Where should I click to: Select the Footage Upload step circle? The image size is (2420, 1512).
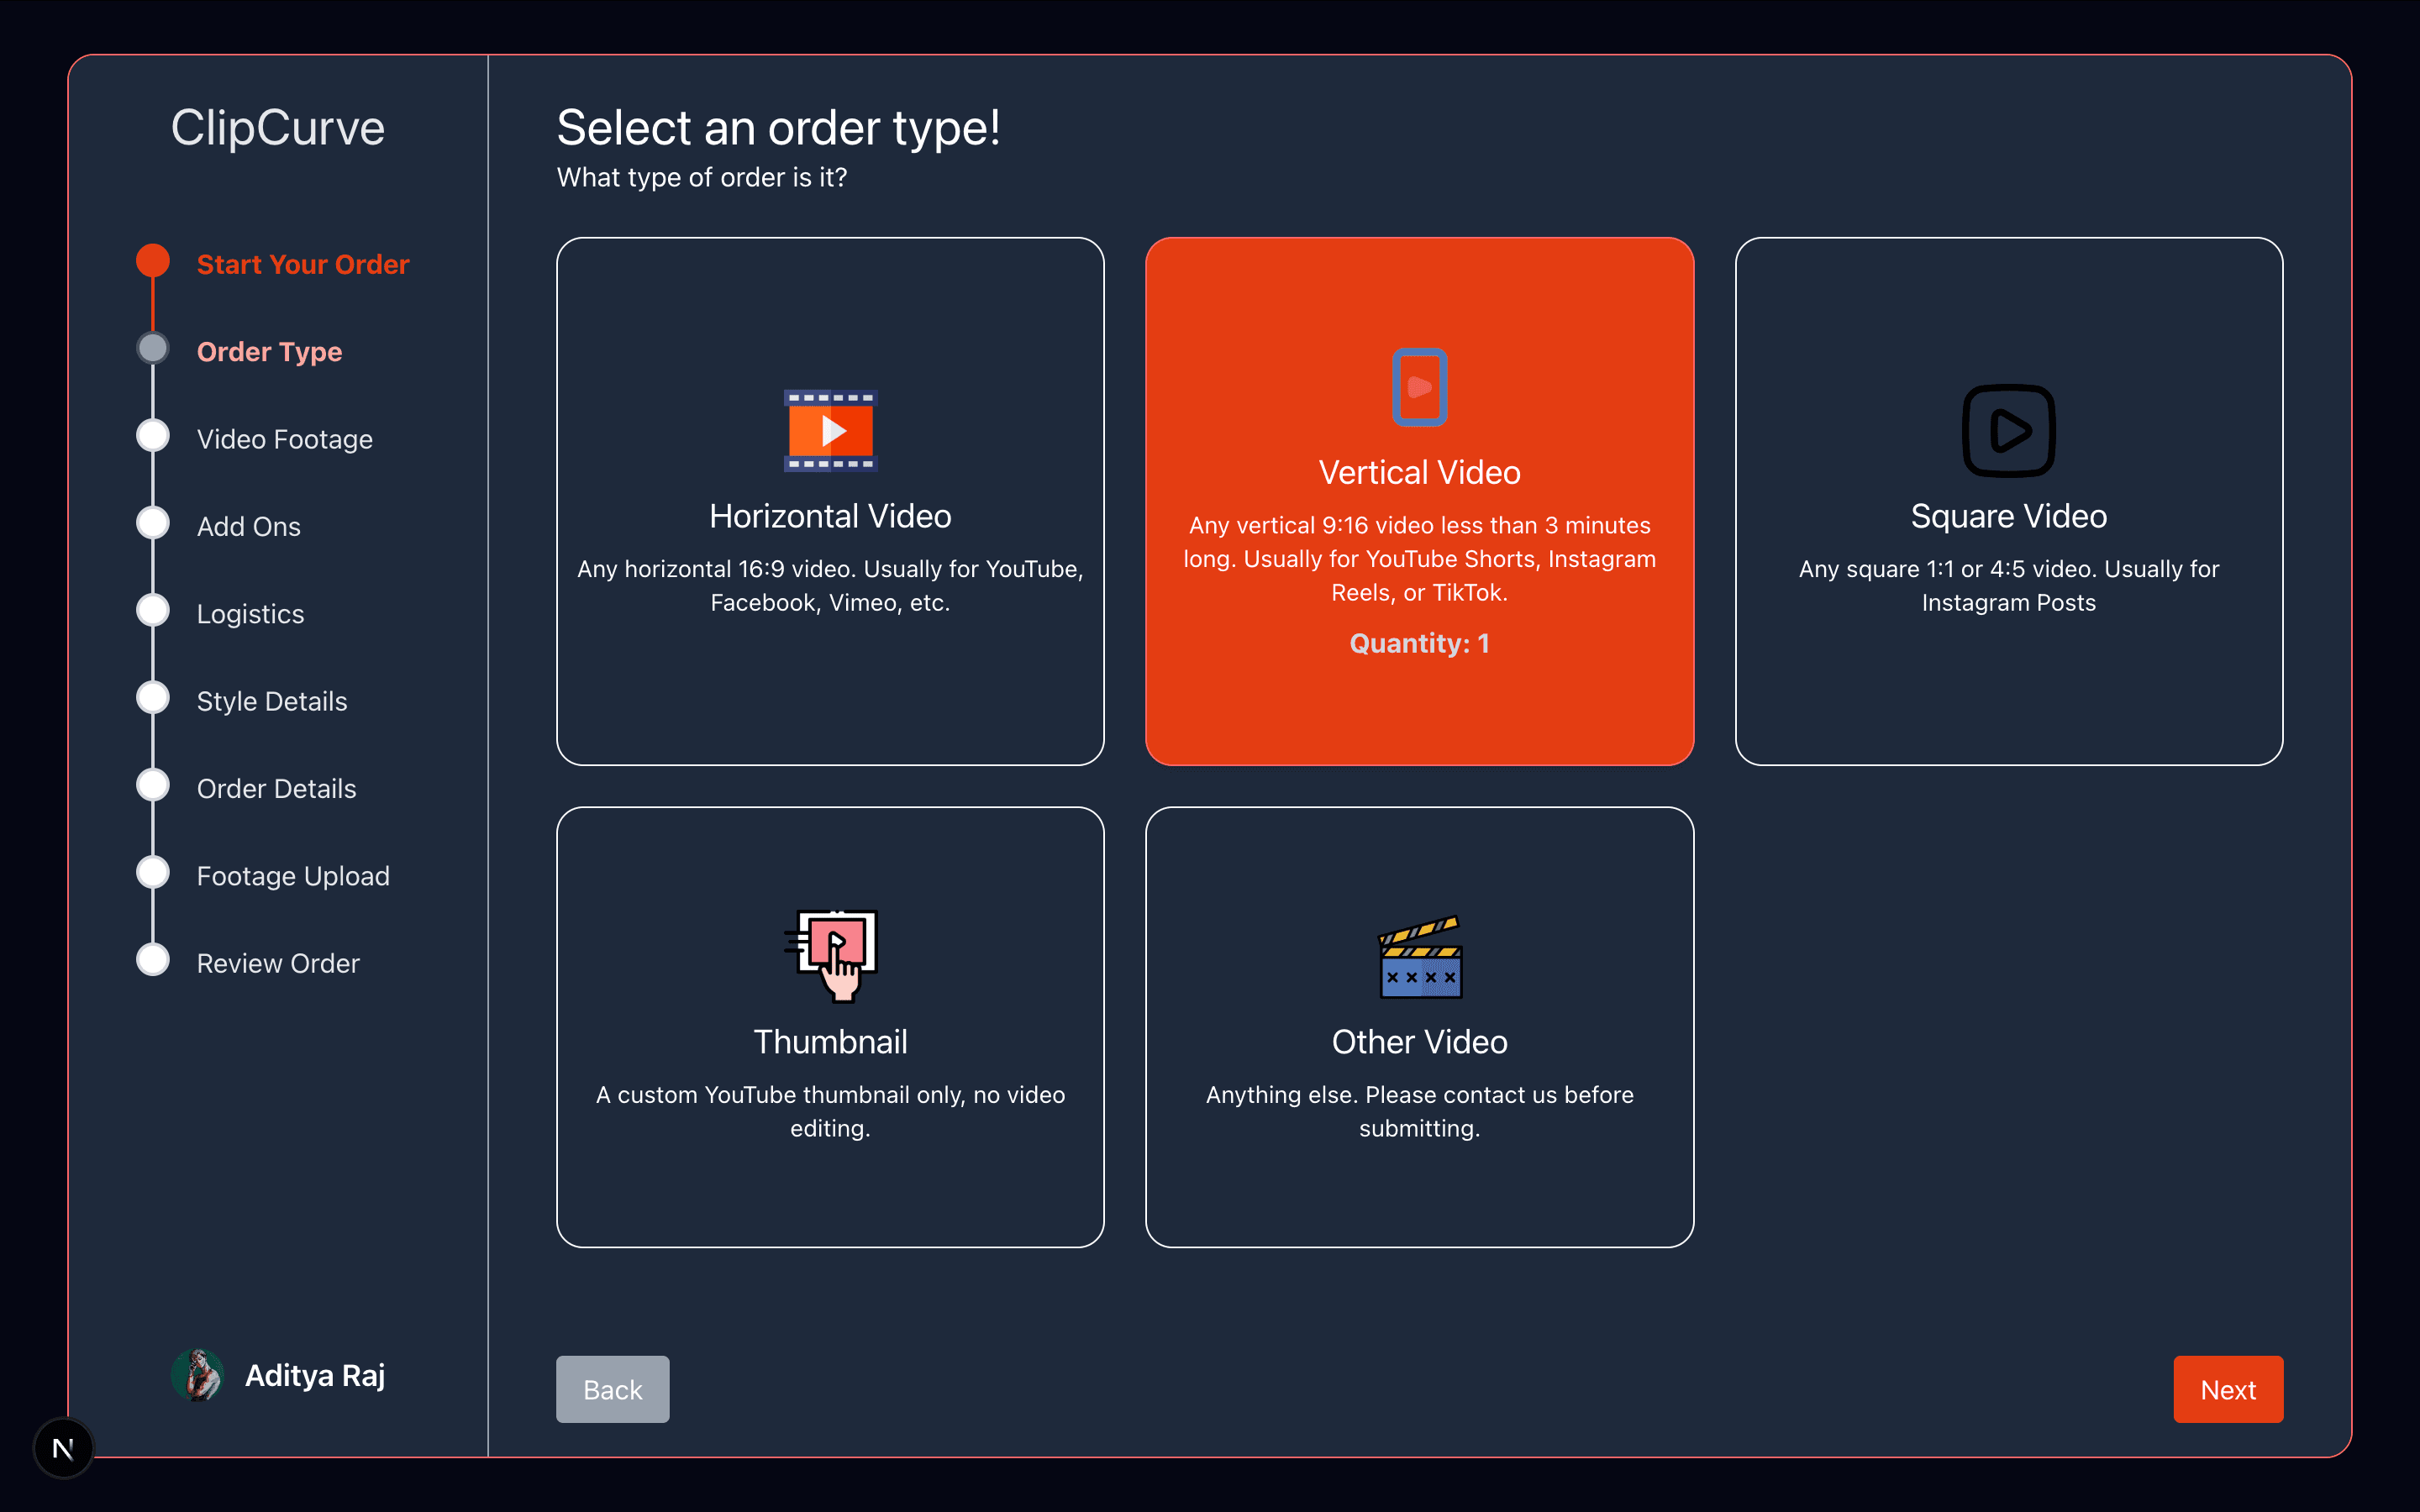click(153, 873)
